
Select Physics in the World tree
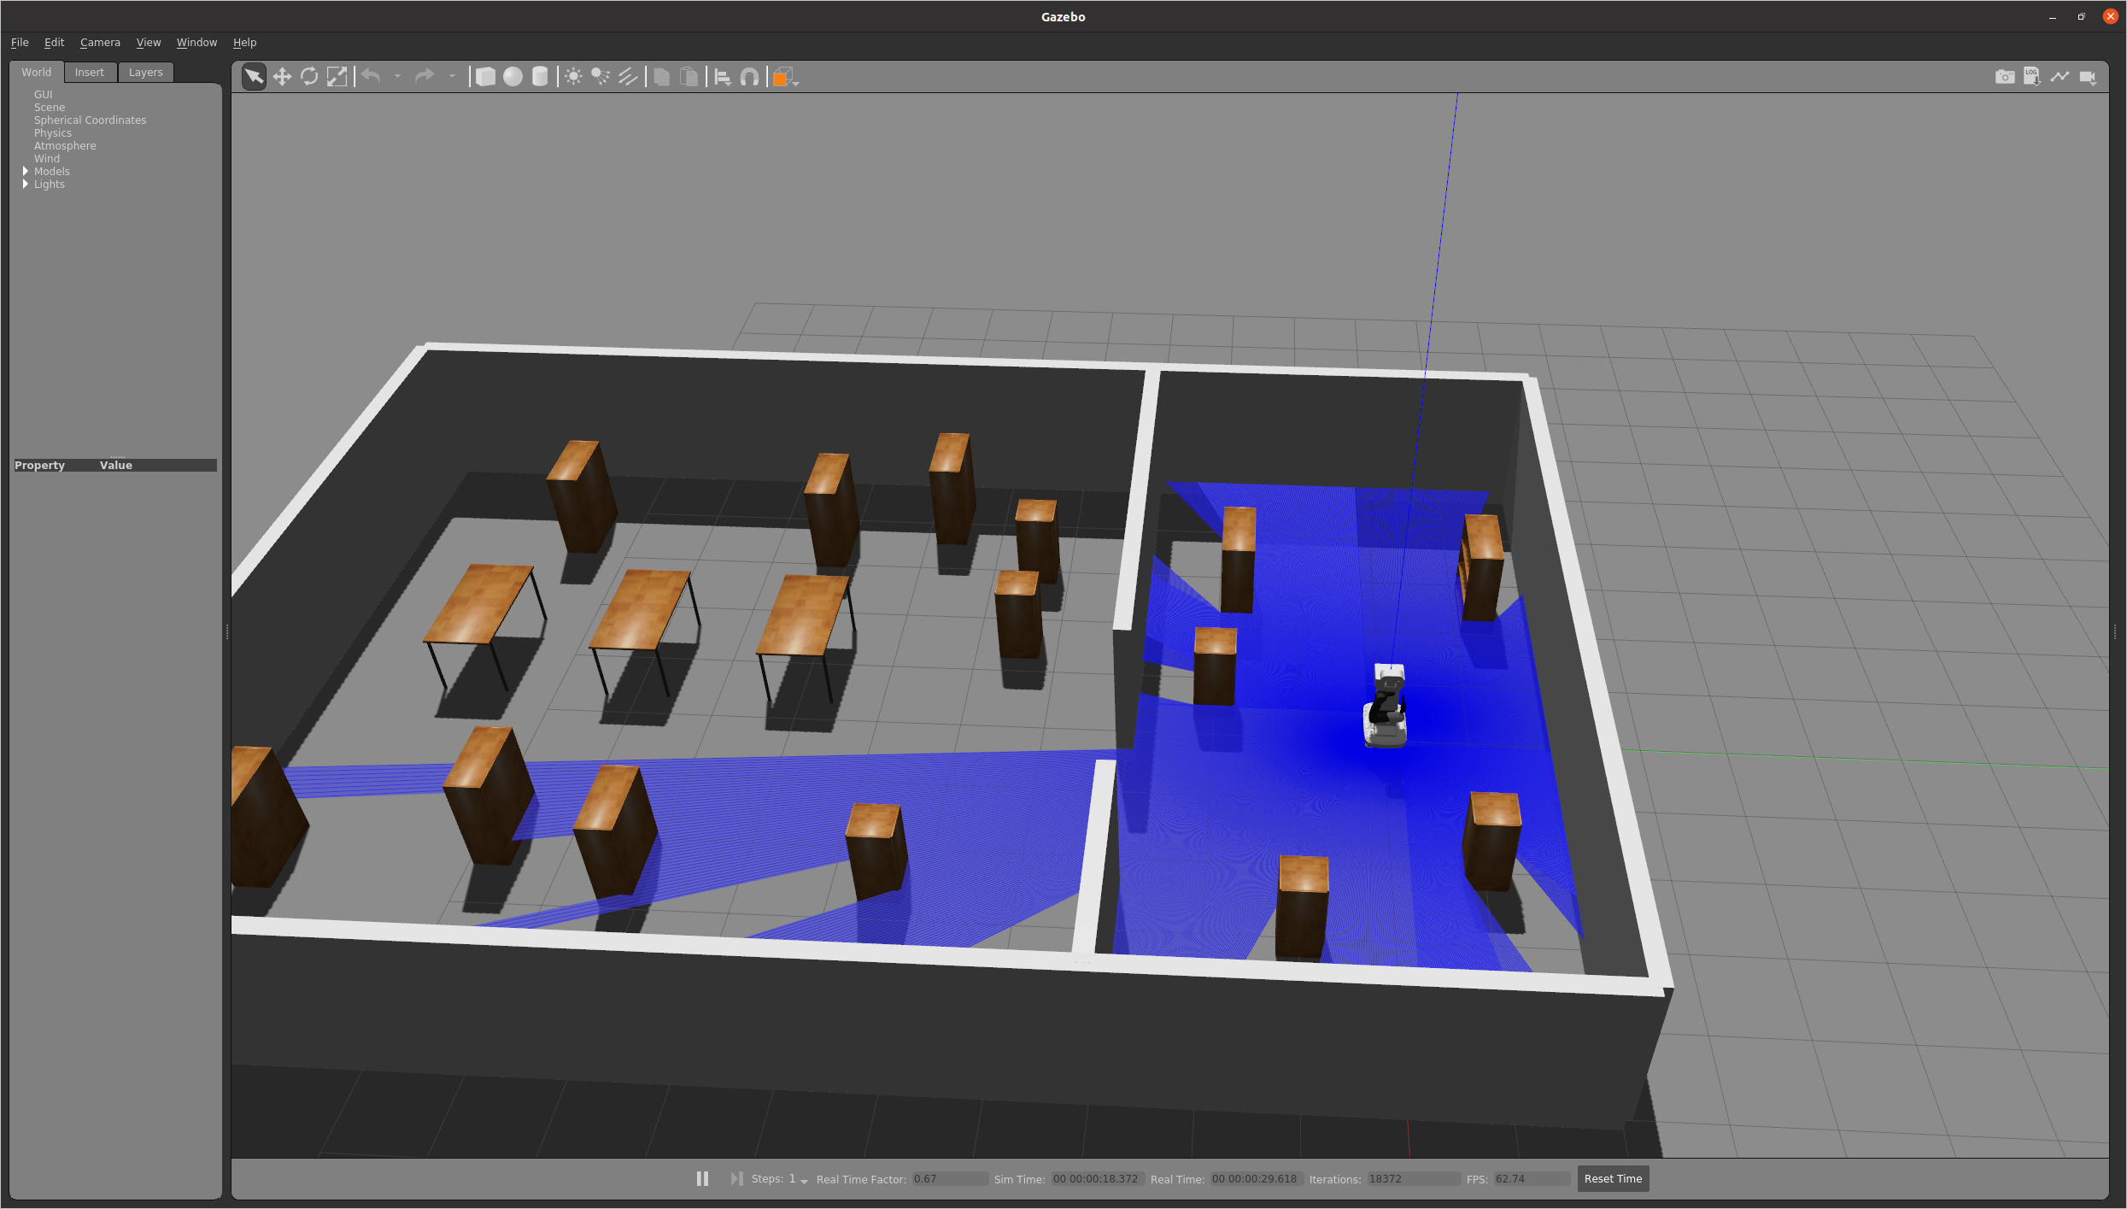pos(53,132)
